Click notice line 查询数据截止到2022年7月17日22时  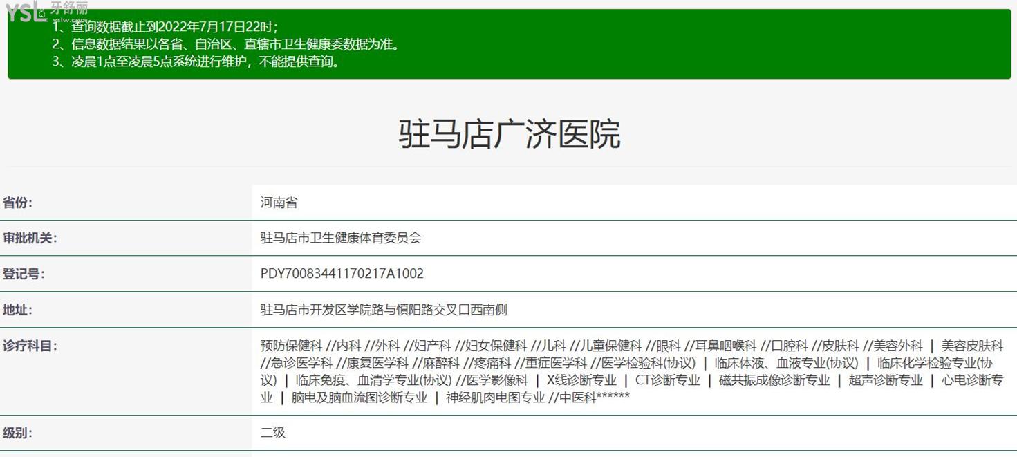click(x=165, y=27)
